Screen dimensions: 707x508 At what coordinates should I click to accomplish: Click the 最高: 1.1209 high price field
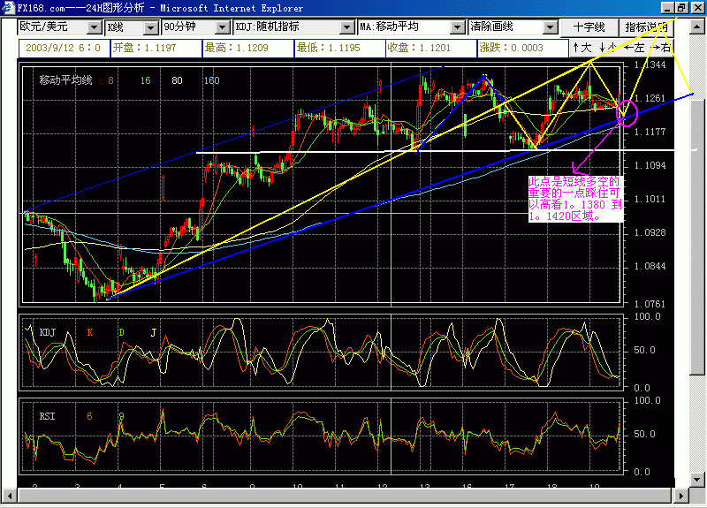tap(248, 48)
